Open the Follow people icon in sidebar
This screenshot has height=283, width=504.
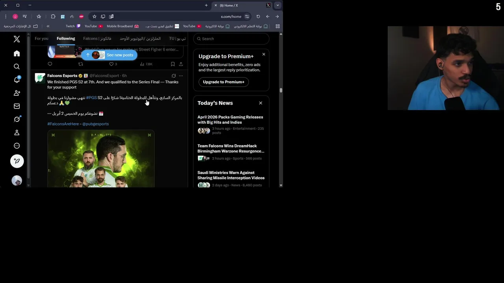[x=17, y=93]
